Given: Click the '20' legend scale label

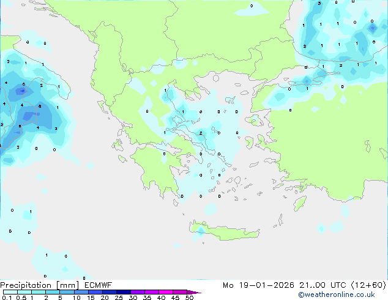Looking at the screenshot, I should point(105,298).
